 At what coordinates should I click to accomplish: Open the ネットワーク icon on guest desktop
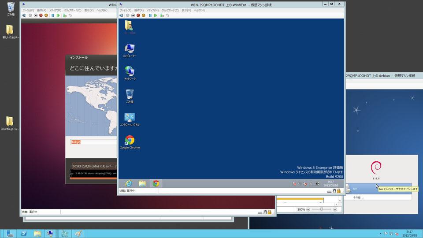(130, 72)
